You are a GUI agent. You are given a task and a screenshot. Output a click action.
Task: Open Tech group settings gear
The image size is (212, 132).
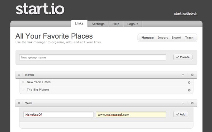point(192,103)
